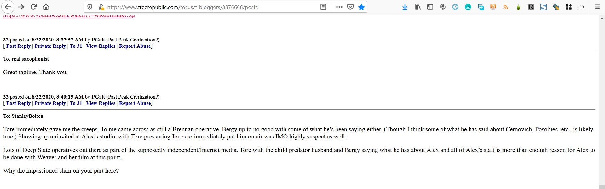Go back to the previous page
The height and width of the screenshot is (189, 605).
[8, 7]
